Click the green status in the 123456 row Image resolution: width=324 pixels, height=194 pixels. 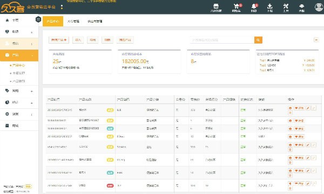pos(243,147)
